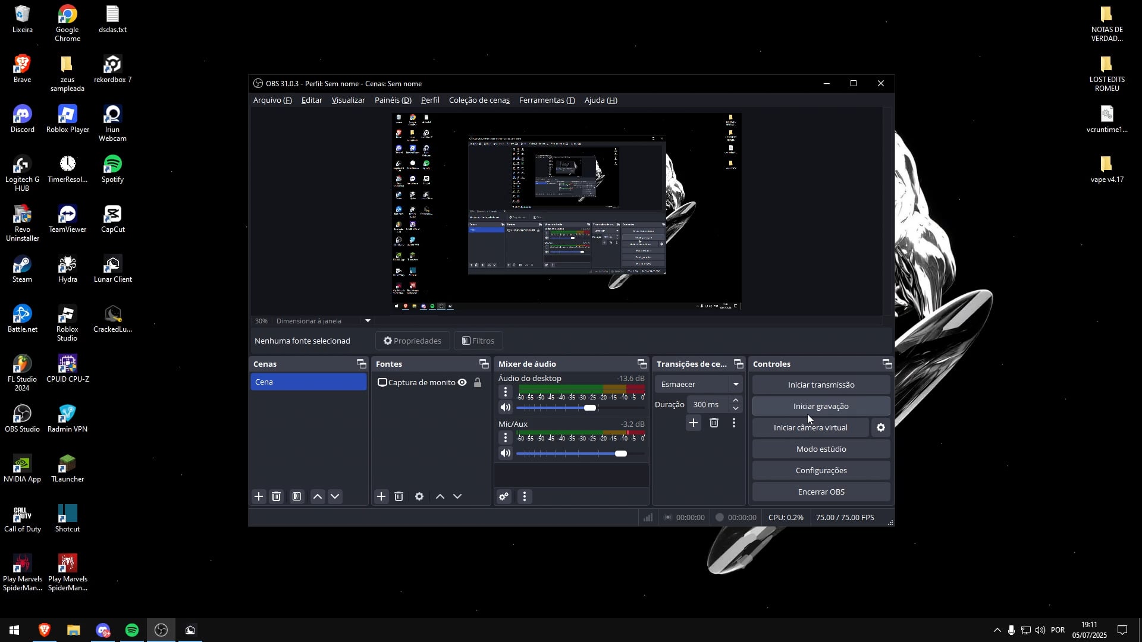The width and height of the screenshot is (1142, 642).
Task: Click Modo estúdio button
Action: 821,449
